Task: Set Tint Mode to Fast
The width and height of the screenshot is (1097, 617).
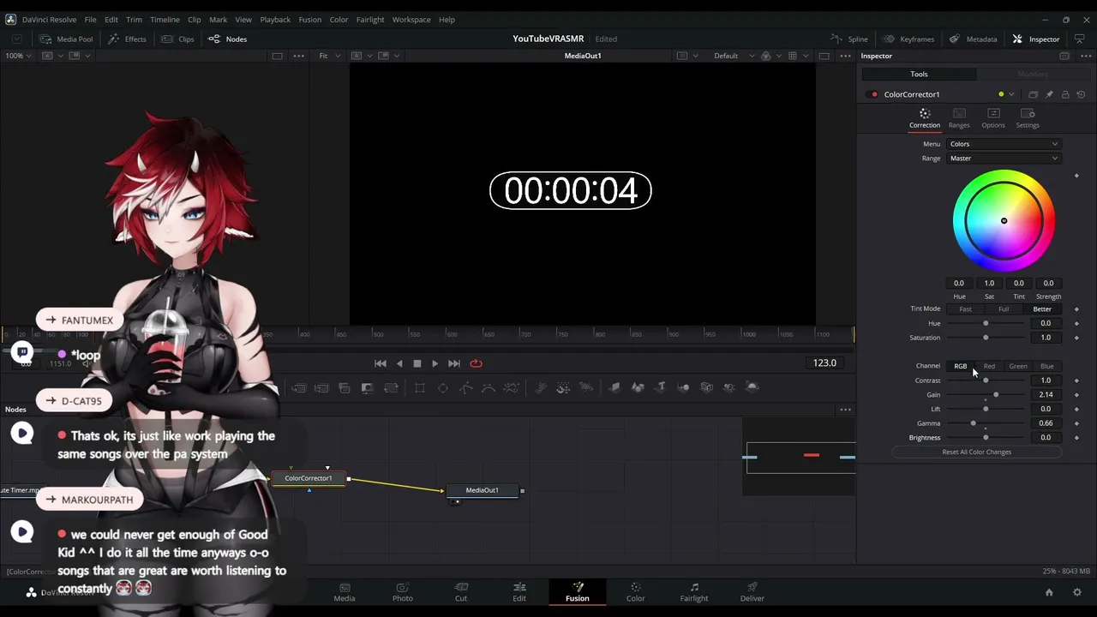Action: click(966, 309)
